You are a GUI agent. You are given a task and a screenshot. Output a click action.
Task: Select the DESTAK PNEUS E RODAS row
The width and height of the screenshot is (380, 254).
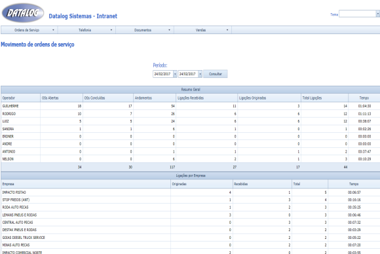pyautogui.click(x=190, y=230)
